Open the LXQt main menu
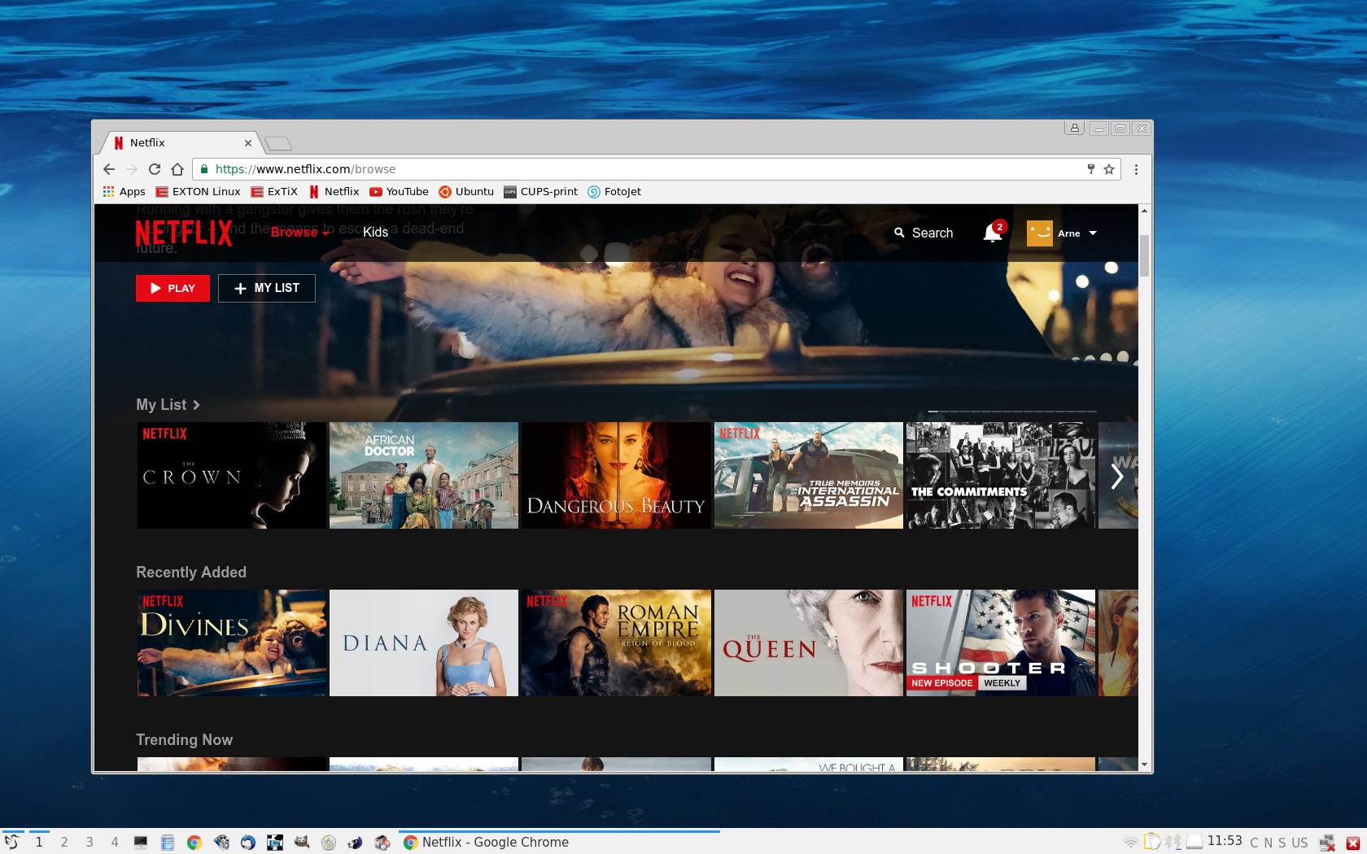The width and height of the screenshot is (1367, 854). [x=11, y=842]
